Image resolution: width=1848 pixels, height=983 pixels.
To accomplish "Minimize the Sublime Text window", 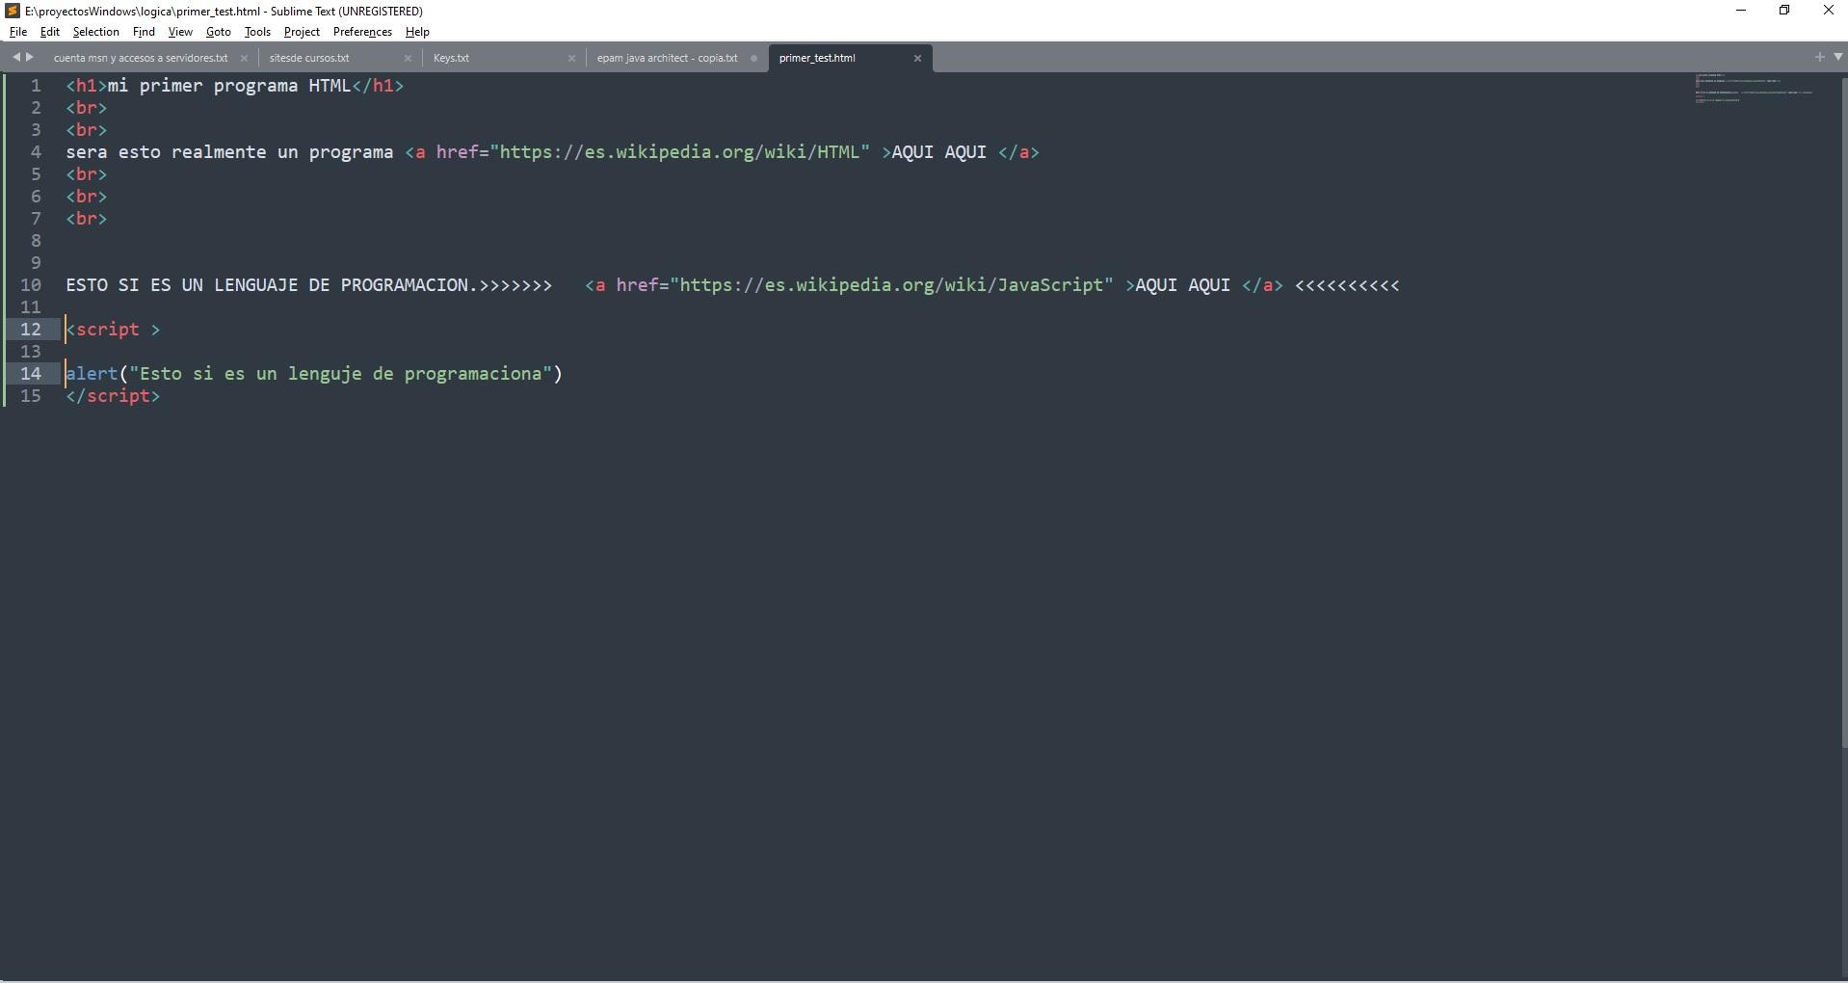I will (x=1741, y=11).
